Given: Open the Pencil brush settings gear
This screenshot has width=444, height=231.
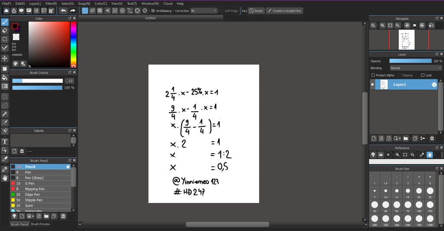Looking at the screenshot, I should 68,167.
